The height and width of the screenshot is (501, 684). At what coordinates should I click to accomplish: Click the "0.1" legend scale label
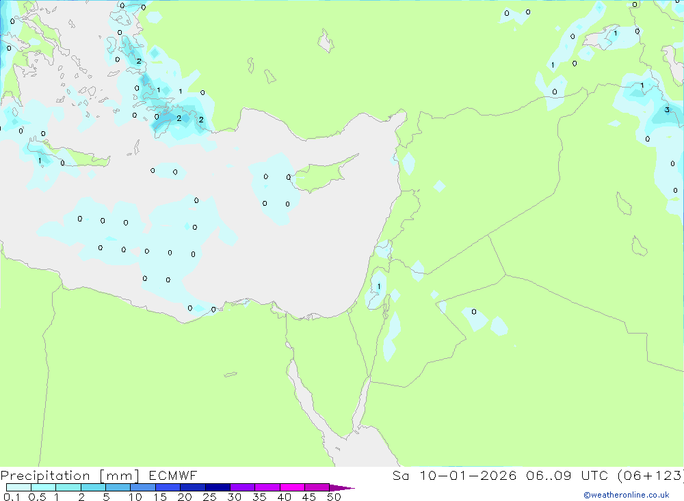[12, 497]
